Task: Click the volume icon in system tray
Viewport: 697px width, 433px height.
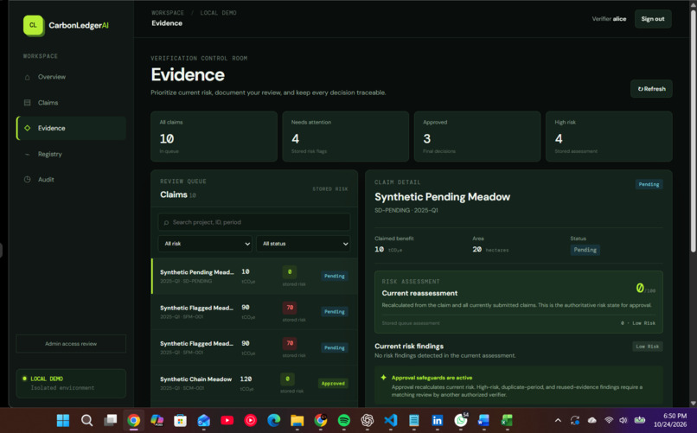Action: click(623, 420)
